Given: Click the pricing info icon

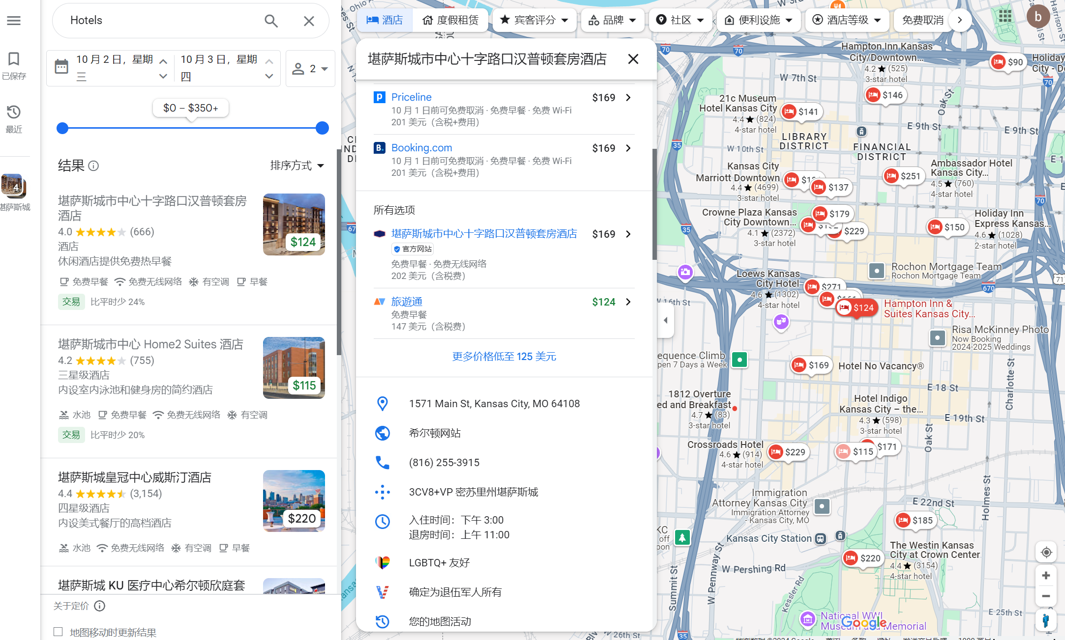Looking at the screenshot, I should 100,606.
